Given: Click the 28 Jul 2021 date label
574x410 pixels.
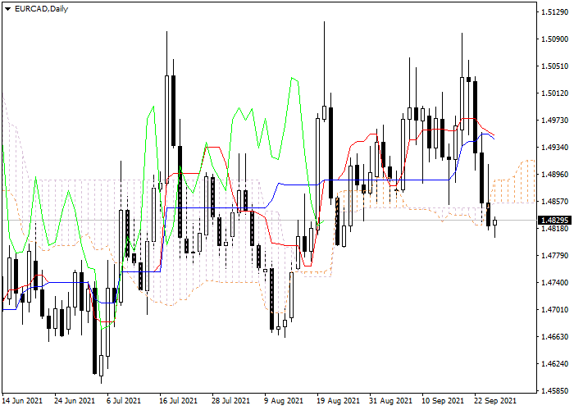Looking at the screenshot, I should point(231,401).
